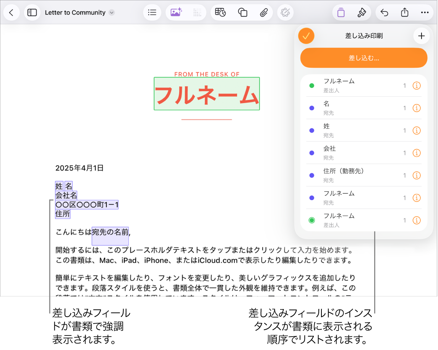Select the shapes icon in the toolbar
Screen dimensions: 438x350
pyautogui.click(x=243, y=12)
